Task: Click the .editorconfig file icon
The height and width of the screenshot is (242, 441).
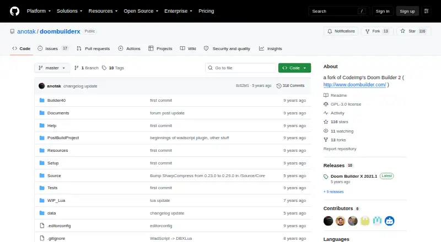Action: tap(42, 226)
